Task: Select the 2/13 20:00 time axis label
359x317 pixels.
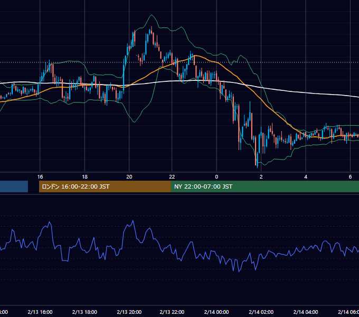Action: tap(129, 312)
